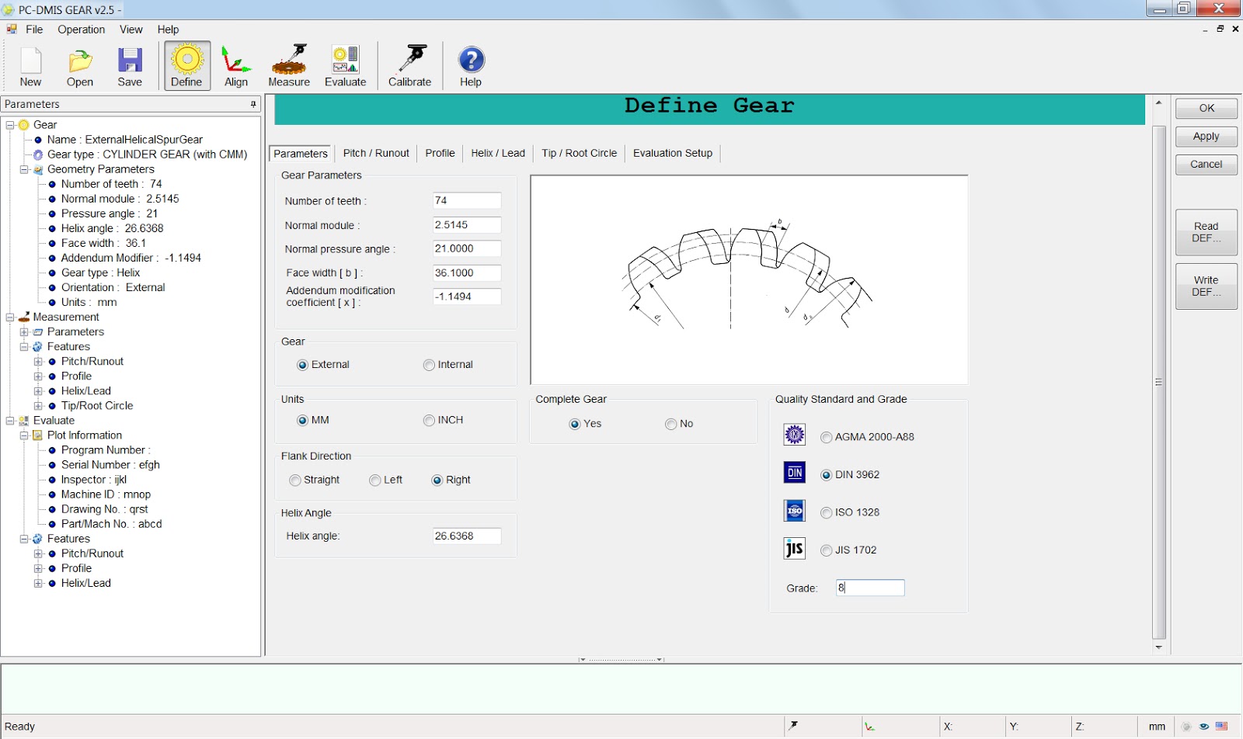Collapse the Plot Information tree node
The image size is (1243, 739).
(x=24, y=435)
